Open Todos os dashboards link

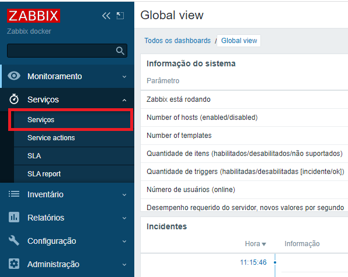[178, 41]
